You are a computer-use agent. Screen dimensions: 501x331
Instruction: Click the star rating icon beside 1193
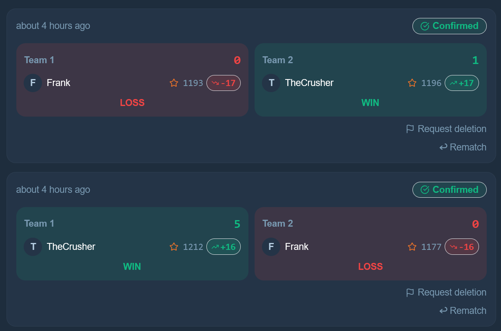pos(174,83)
